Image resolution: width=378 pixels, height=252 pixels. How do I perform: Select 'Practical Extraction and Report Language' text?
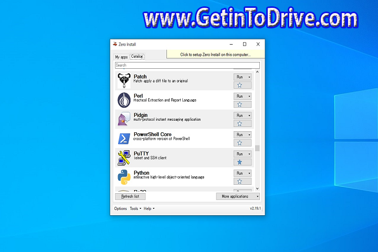coord(165,100)
